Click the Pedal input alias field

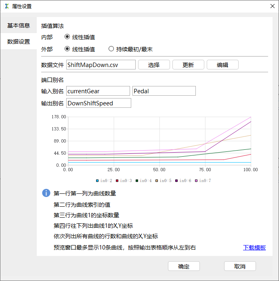click(164, 91)
